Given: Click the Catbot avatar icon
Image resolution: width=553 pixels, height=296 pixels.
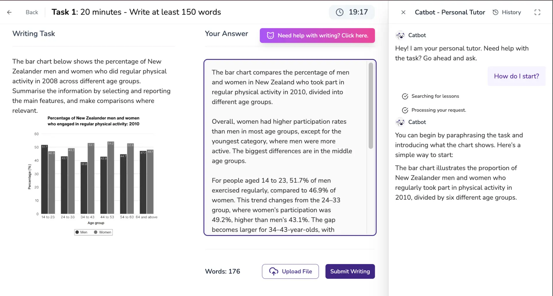Looking at the screenshot, I should tap(400, 35).
